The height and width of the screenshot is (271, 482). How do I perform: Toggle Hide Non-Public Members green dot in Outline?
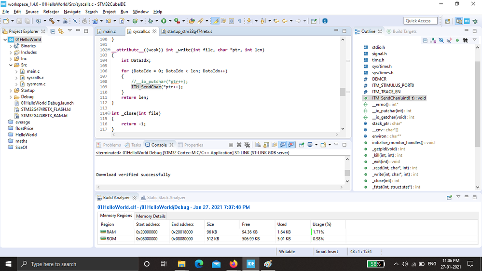pos(457,40)
